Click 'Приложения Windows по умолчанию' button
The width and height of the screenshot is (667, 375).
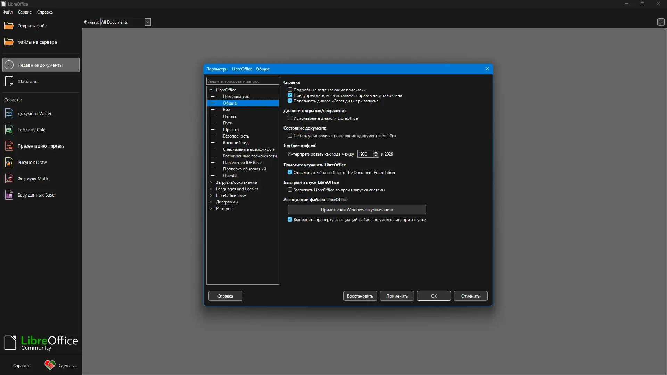tap(357, 209)
